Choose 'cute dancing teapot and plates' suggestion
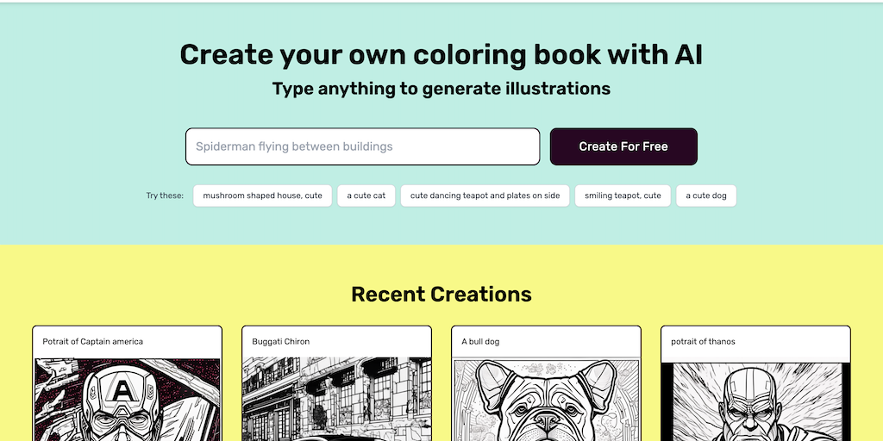Viewport: 883px width, 441px height. coord(485,196)
